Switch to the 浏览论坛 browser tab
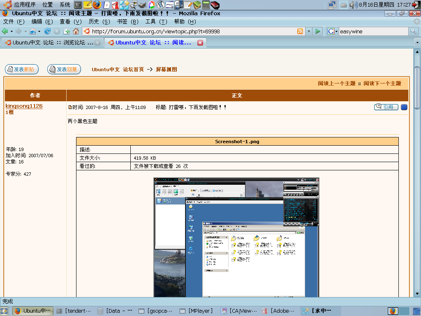421x316 pixels. coord(53,43)
